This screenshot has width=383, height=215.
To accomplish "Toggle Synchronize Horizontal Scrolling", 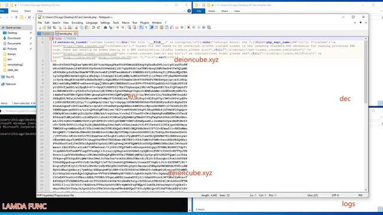I will pos(135,27).
